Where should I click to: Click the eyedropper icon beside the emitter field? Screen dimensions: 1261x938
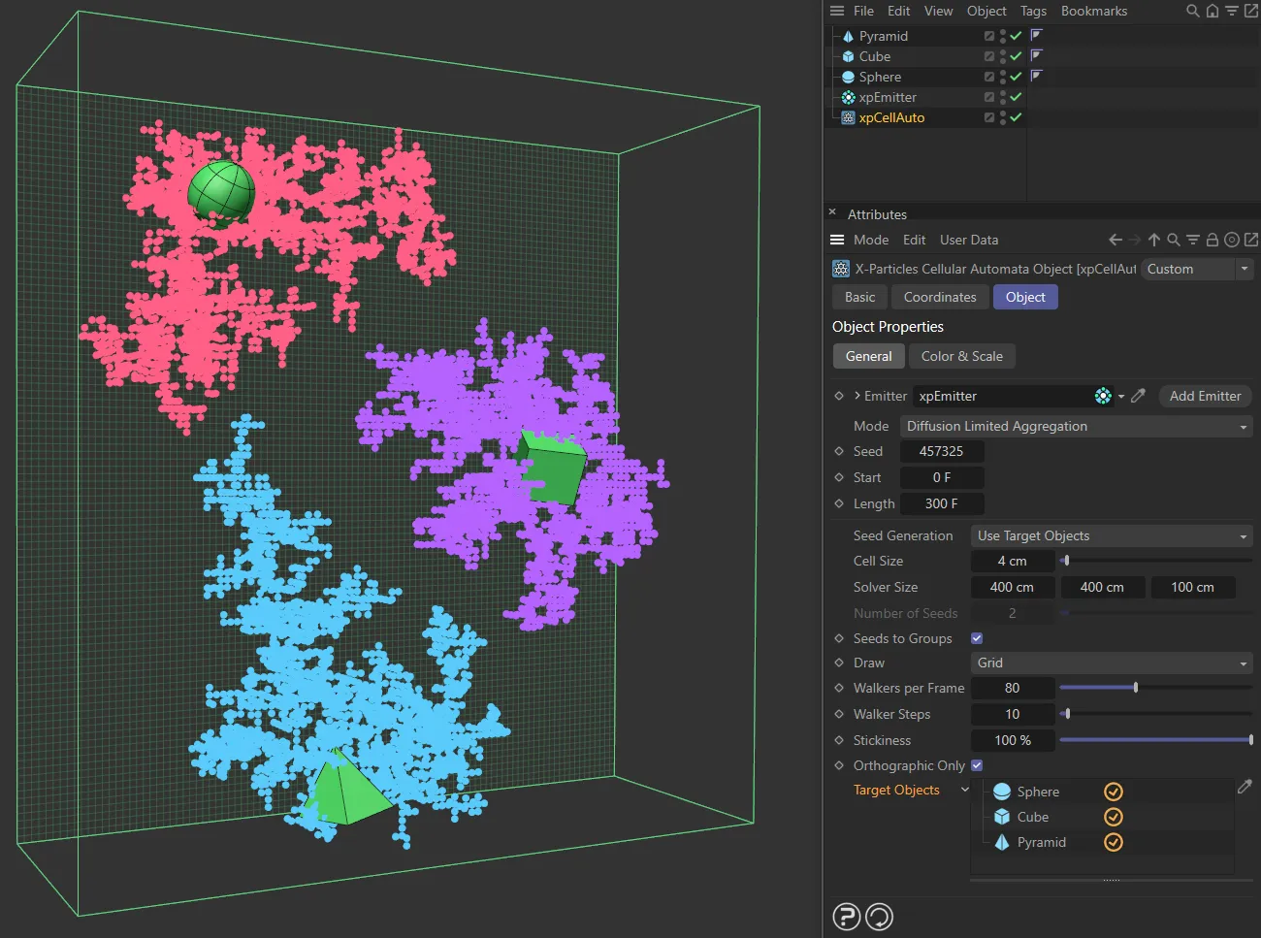click(x=1138, y=396)
